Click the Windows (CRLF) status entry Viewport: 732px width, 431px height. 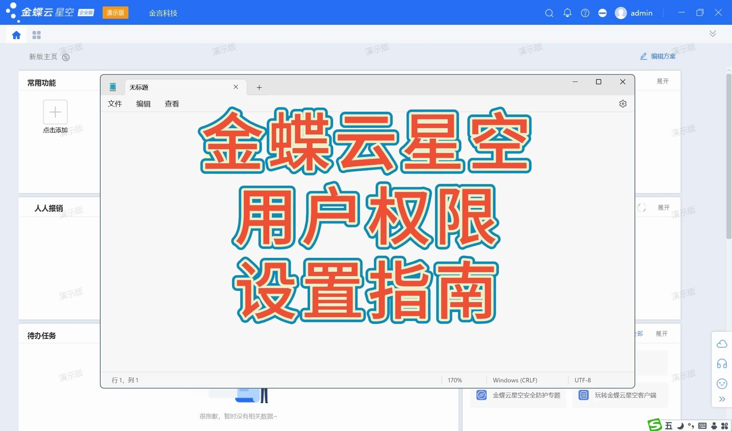point(515,380)
